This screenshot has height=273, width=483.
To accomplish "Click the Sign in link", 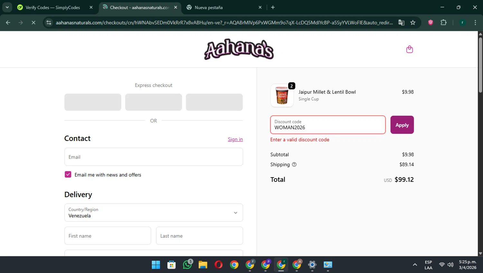I will point(235,139).
